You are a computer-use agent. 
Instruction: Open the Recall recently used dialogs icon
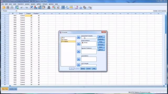17,8
